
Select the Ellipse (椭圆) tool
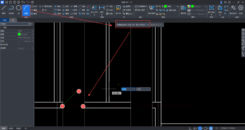tap(34, 10)
